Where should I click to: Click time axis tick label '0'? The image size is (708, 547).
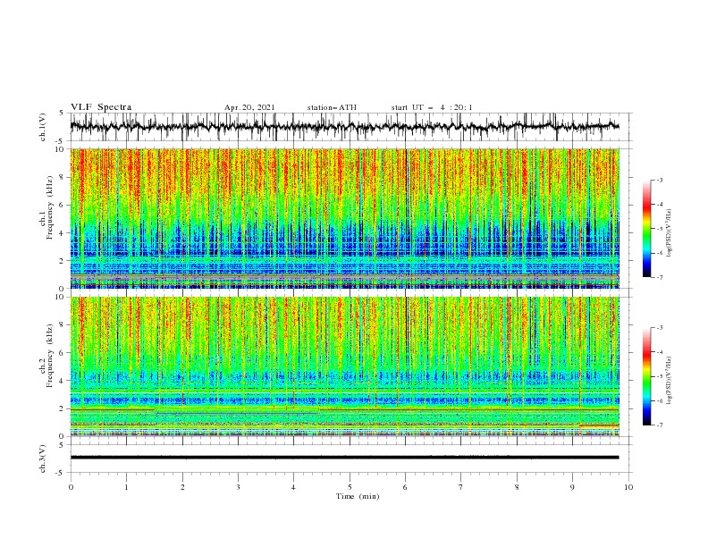click(71, 487)
